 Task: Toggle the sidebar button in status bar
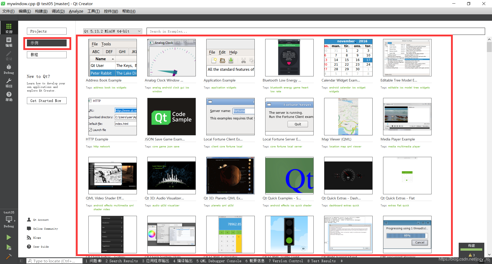pyautogui.click(x=22, y=261)
